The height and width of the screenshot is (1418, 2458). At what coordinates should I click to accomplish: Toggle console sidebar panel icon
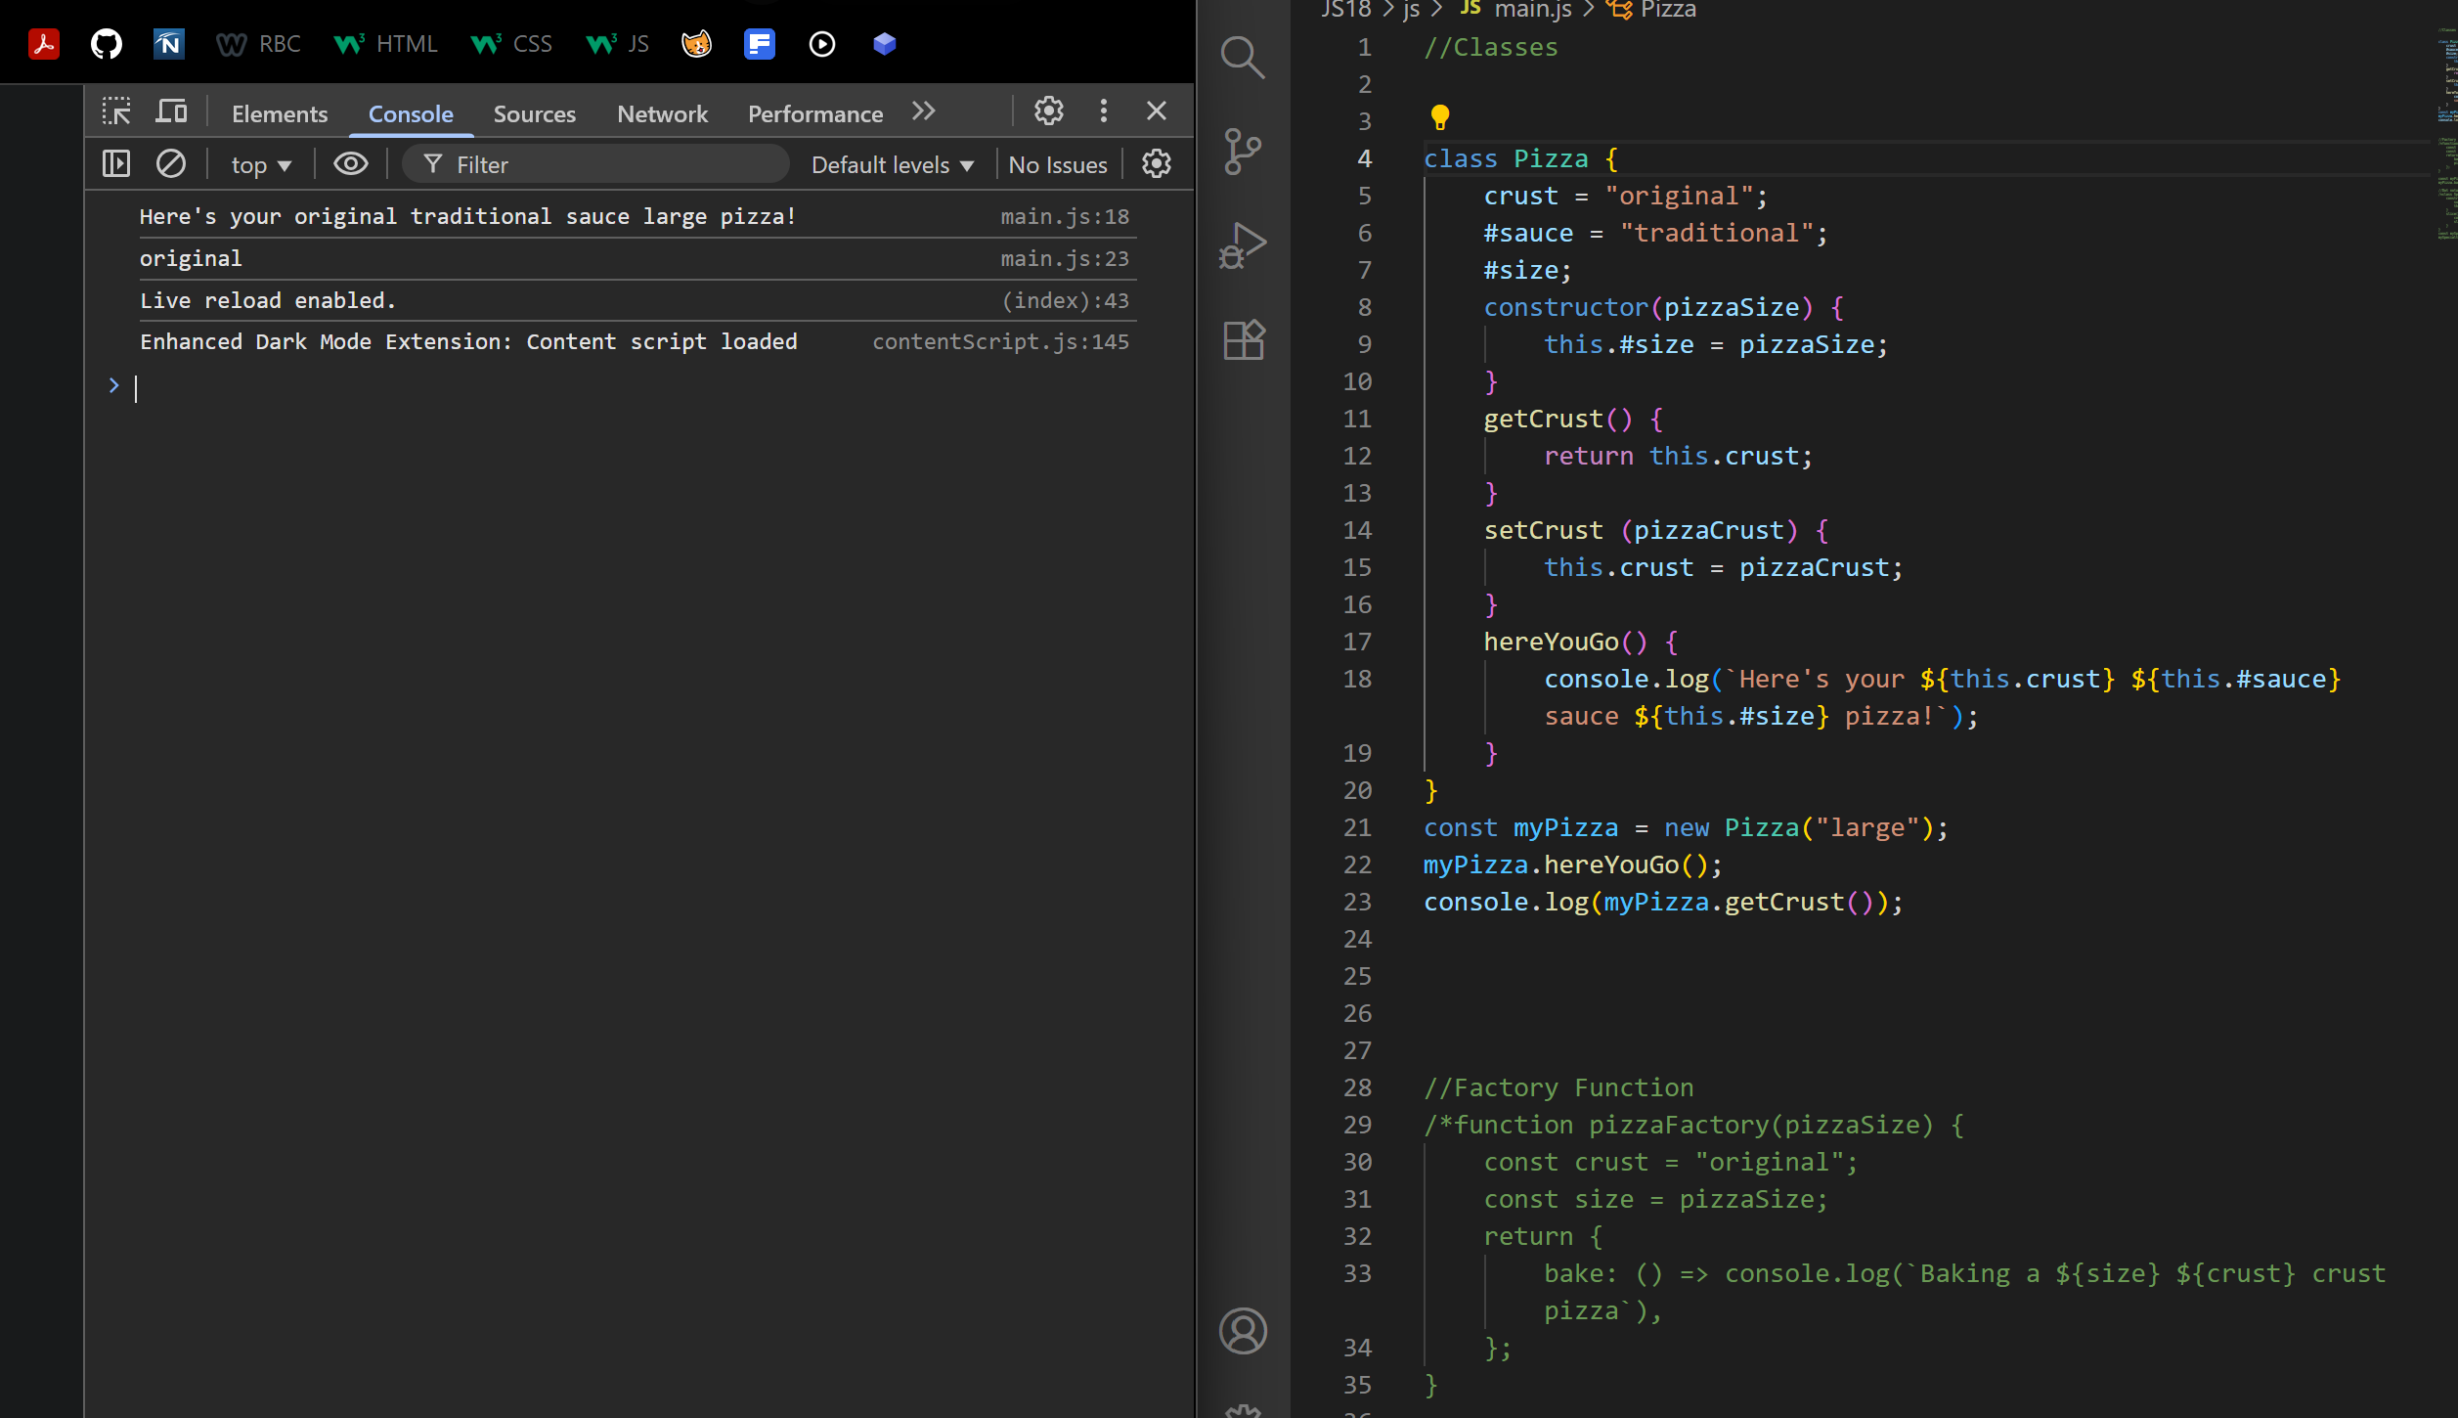pos(116,163)
